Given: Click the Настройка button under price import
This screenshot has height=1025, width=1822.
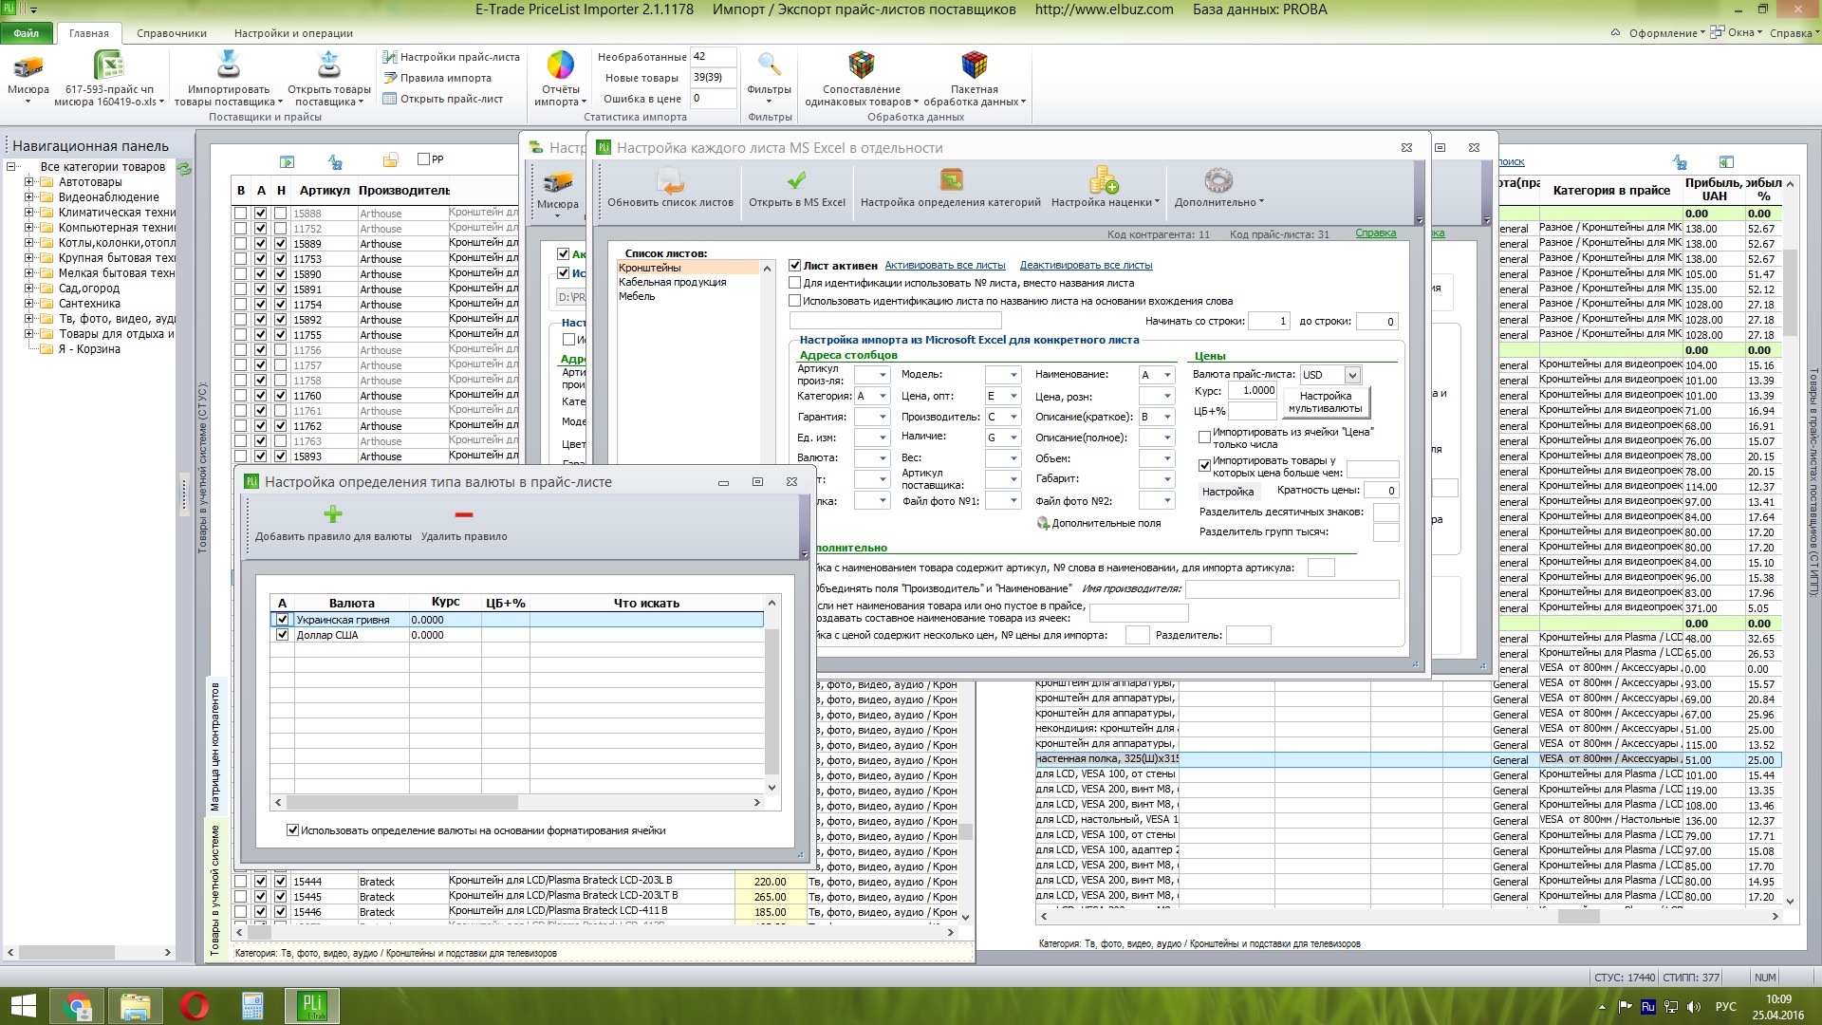Looking at the screenshot, I should [1228, 492].
